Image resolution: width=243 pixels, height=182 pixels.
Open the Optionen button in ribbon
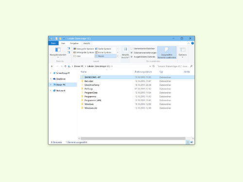click(x=182, y=52)
